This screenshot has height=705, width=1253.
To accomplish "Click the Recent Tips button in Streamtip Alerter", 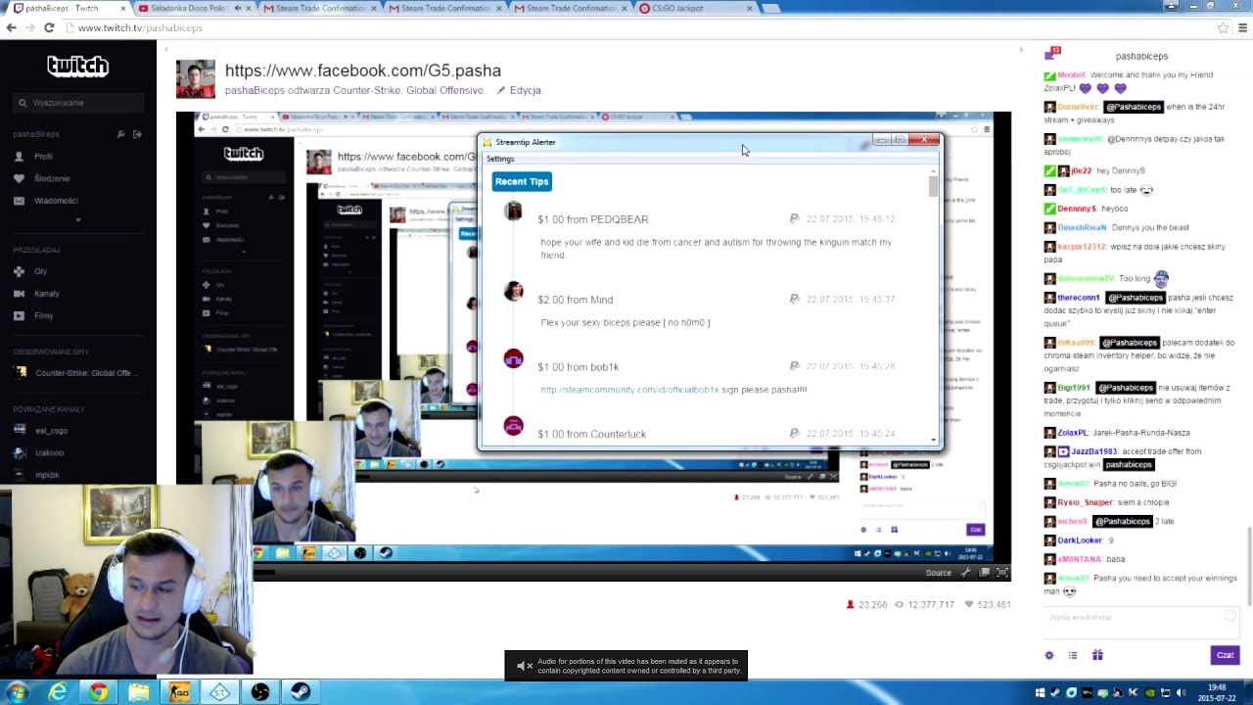I will 522,181.
